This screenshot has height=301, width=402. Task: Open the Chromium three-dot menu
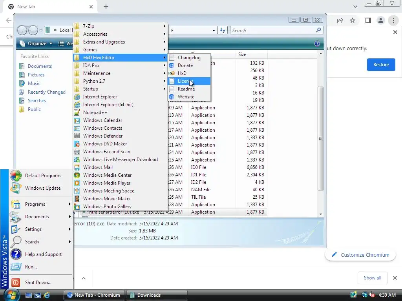(393, 20)
